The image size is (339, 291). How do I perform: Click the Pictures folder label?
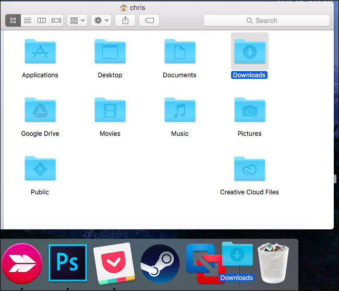249,134
